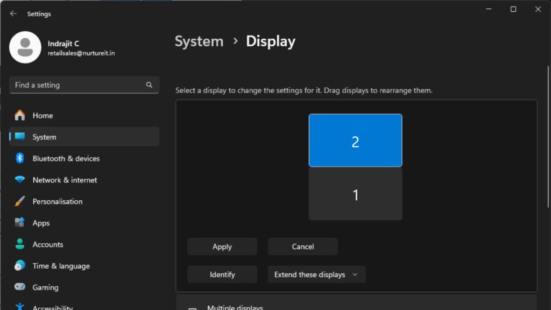Select the System monitor icon
This screenshot has width=551, height=310.
point(20,137)
